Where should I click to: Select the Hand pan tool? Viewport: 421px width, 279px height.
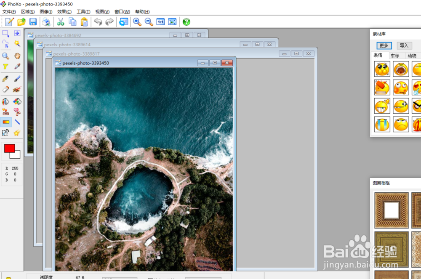point(17,56)
